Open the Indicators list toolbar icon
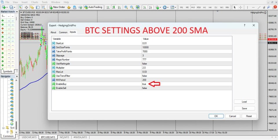This screenshot has width=278, height=140. (157, 7)
